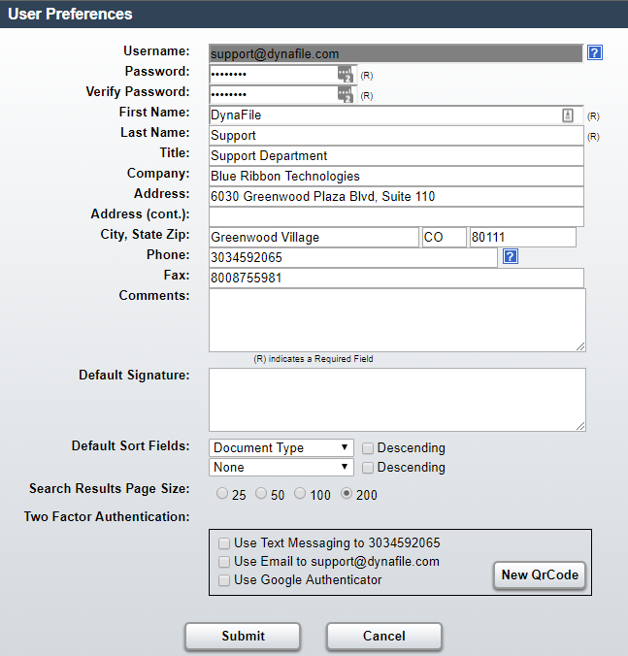Click the Two Factor Authentication label

pos(107,516)
